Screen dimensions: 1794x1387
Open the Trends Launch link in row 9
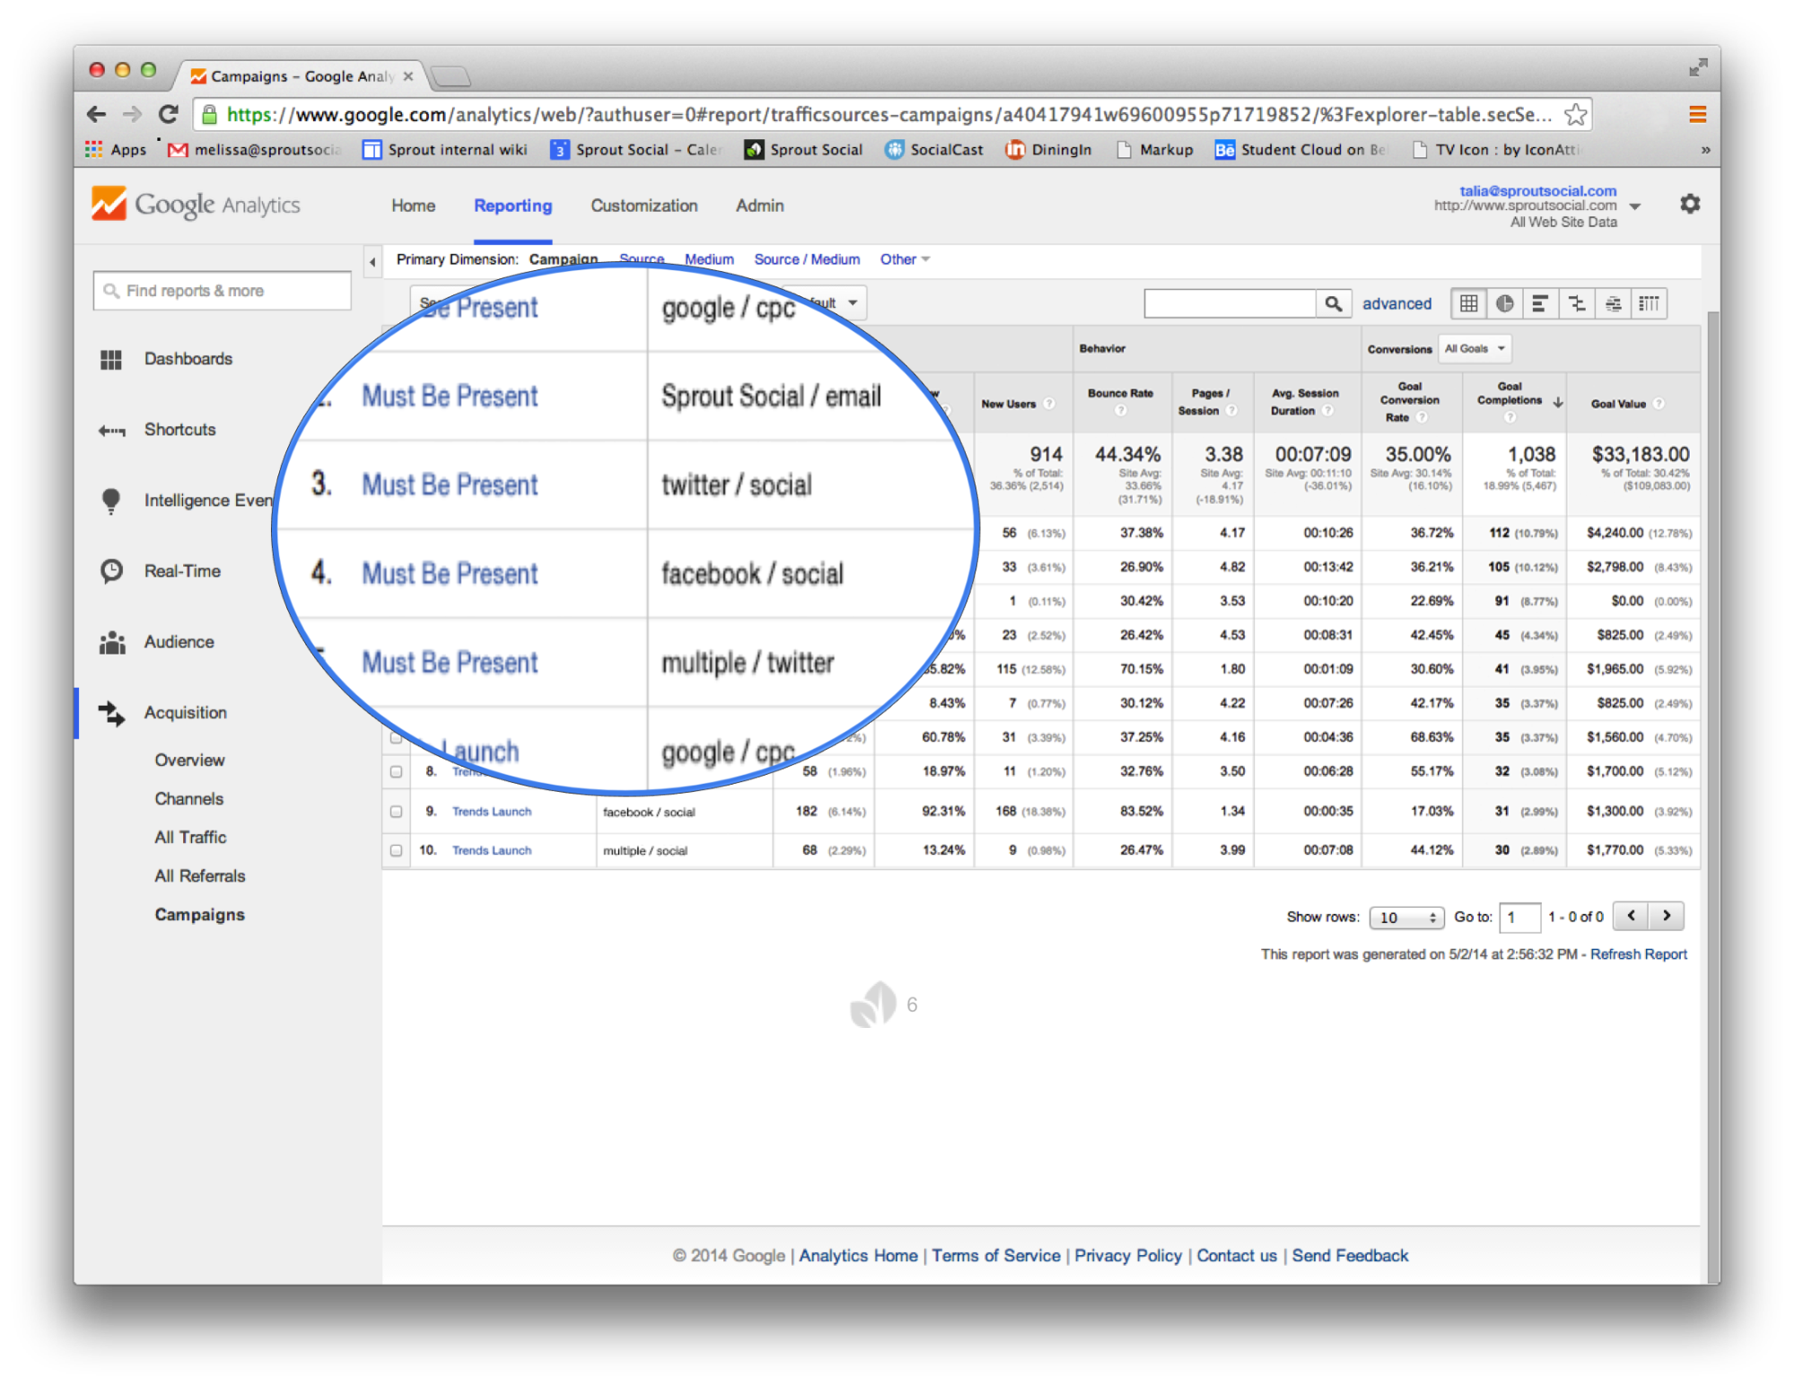pyautogui.click(x=491, y=812)
